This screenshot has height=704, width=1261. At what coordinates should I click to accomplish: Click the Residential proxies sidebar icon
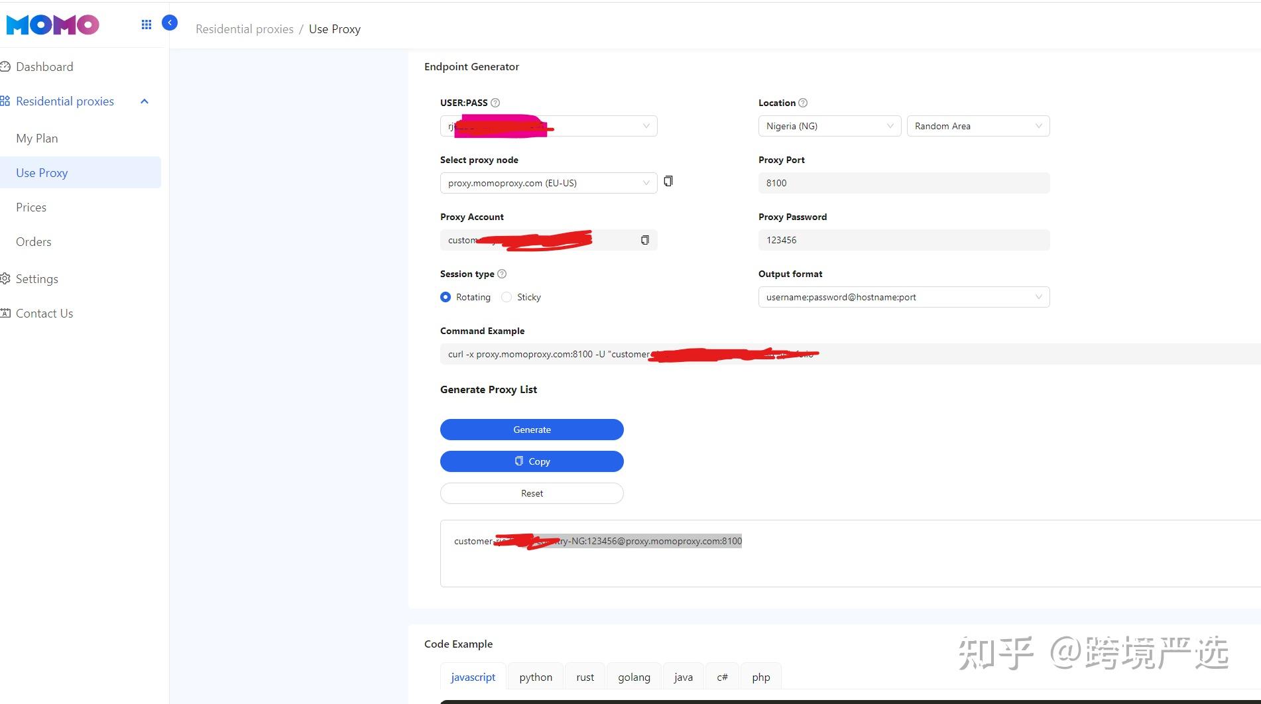[x=5, y=101]
